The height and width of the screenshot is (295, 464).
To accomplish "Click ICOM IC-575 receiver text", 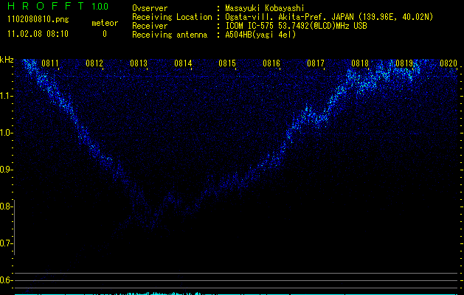I will [x=296, y=26].
